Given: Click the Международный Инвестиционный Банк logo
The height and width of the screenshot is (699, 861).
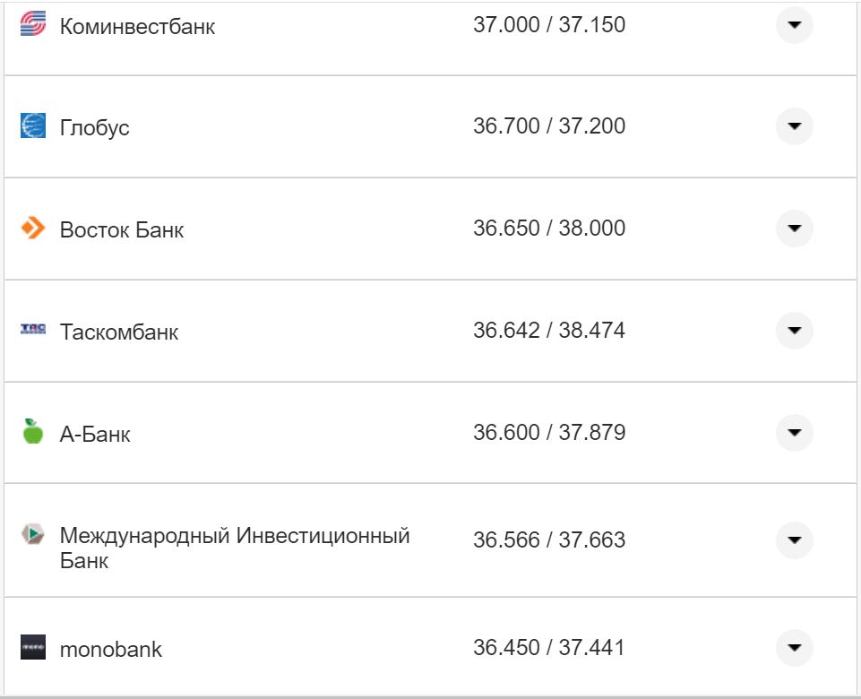Looking at the screenshot, I should [x=32, y=531].
